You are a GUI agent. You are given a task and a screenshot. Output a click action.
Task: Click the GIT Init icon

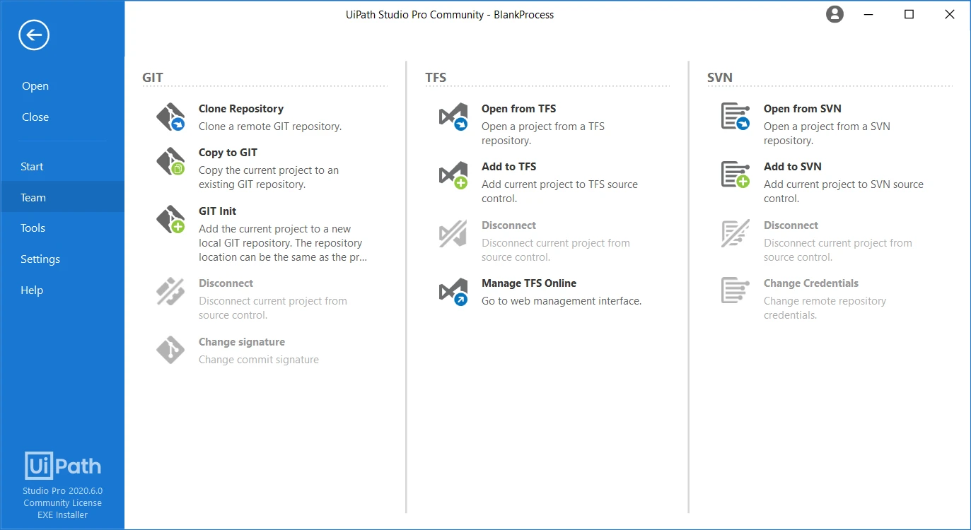coord(170,220)
